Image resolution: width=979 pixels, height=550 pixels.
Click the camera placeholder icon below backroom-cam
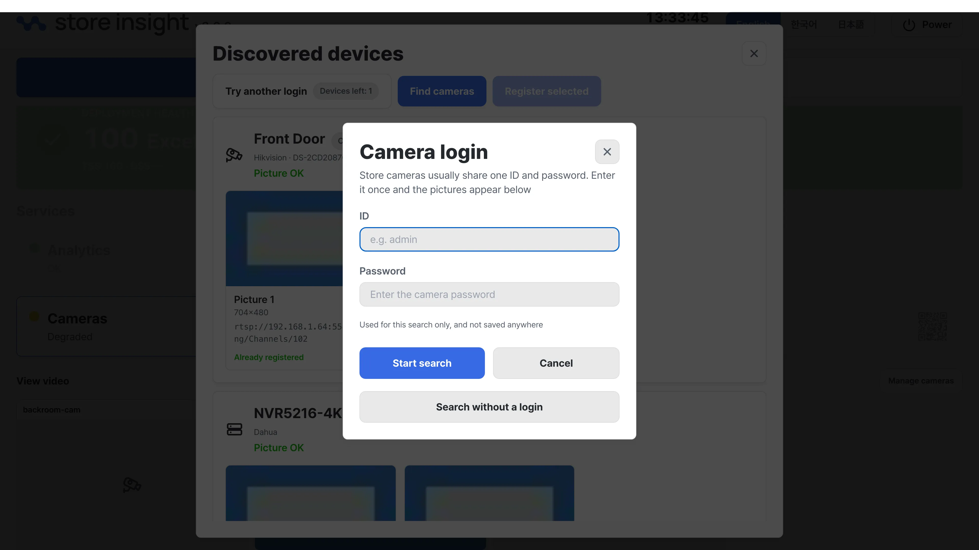132,485
